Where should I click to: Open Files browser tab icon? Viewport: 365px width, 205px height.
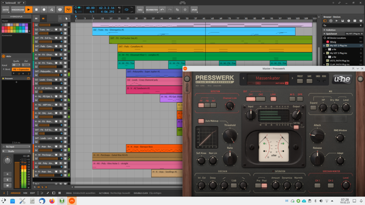tap(355, 21)
